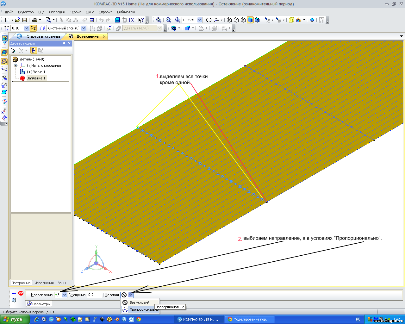405x324 pixels.
Task: Expand the (т)Начало координат tree node
Action: pos(15,66)
